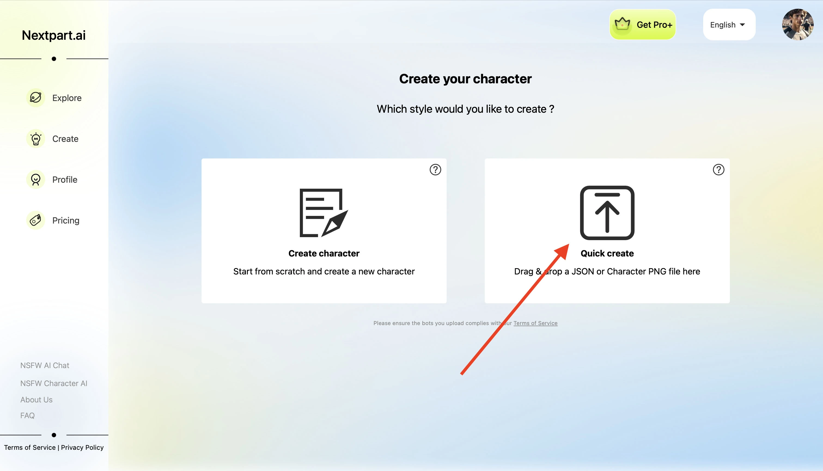Click the Pricing sidebar icon
This screenshot has height=471, width=823.
click(36, 221)
